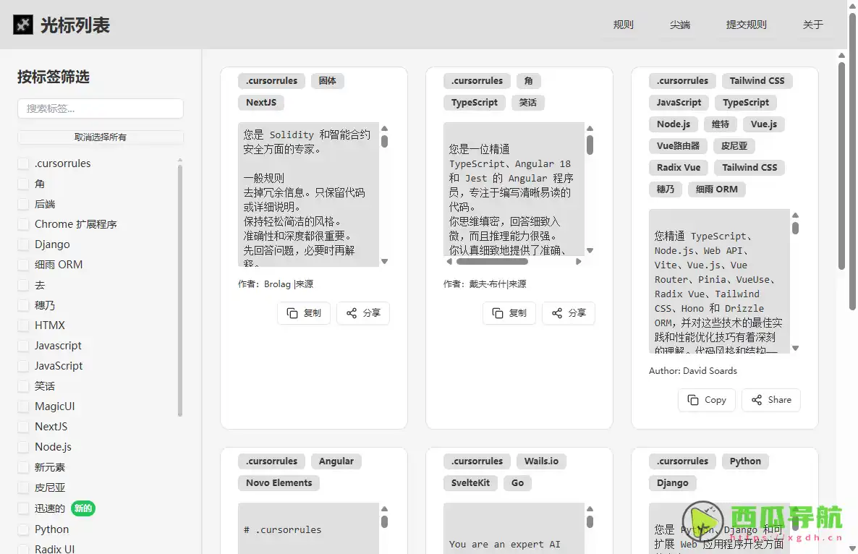
Task: Tick the NextJS filter checkbox
Action: tap(23, 427)
